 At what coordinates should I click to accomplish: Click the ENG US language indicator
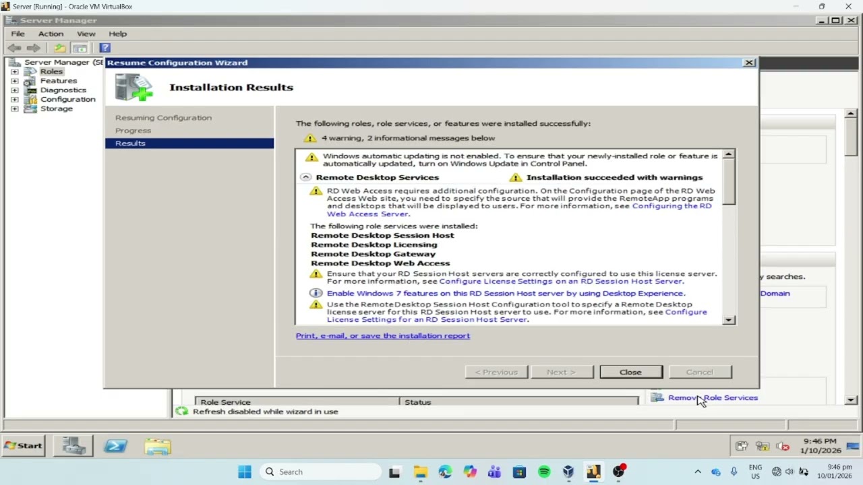coord(755,472)
